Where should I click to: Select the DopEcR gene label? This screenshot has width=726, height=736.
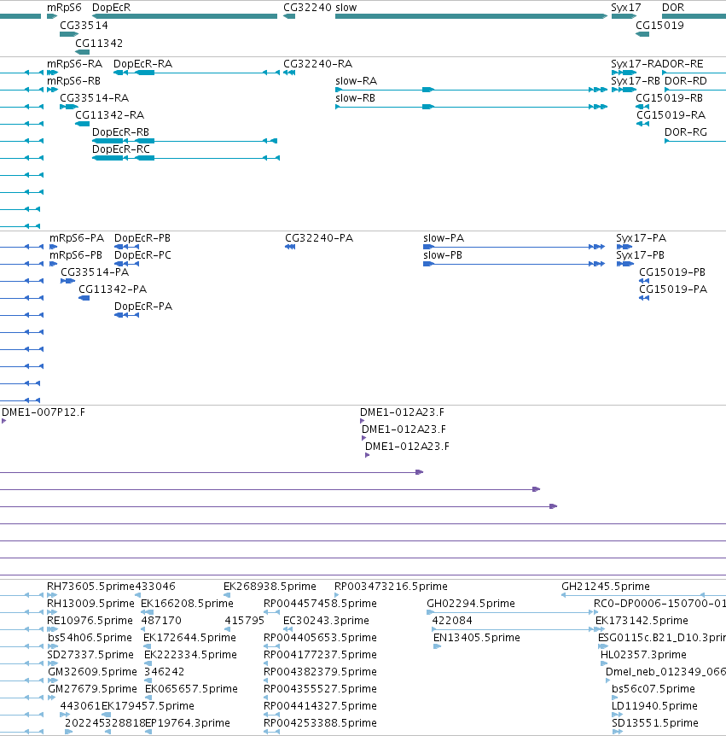coord(111,8)
